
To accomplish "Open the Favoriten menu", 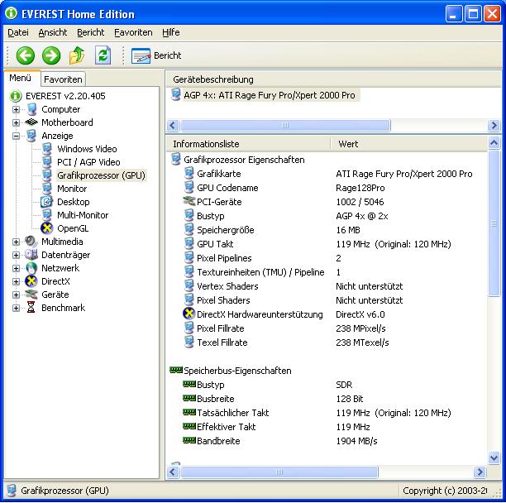I will 133,32.
